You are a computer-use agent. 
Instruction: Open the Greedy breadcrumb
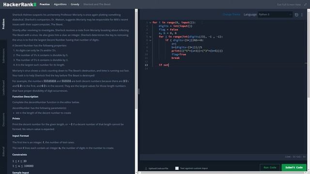click(x=75, y=4)
